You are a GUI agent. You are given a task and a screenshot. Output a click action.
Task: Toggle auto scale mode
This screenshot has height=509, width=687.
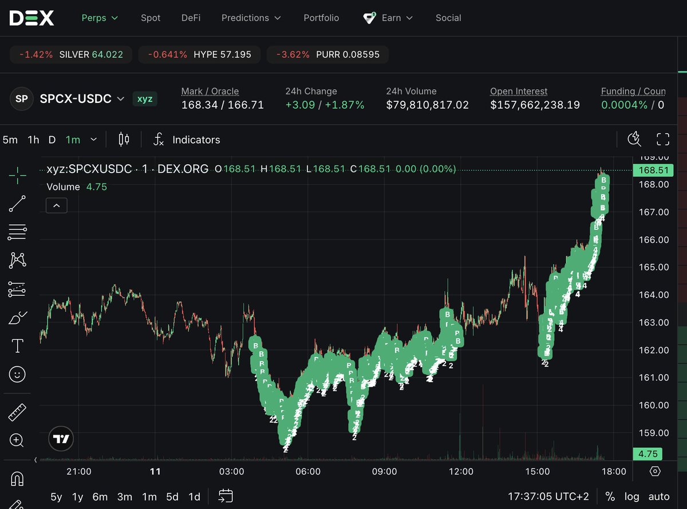tap(659, 496)
